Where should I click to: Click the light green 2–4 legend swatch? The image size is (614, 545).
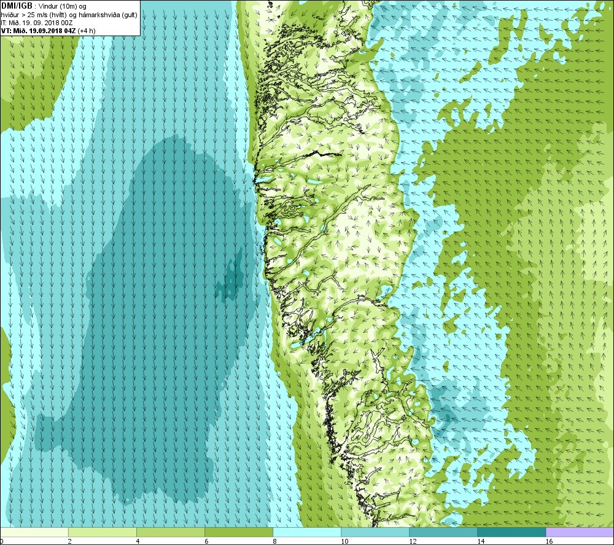pos(102,532)
